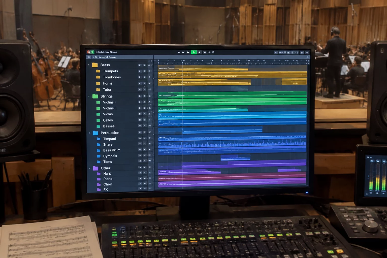Click the round icon ending the Horns row
This screenshot has height=258, width=387.
(x=149, y=83)
